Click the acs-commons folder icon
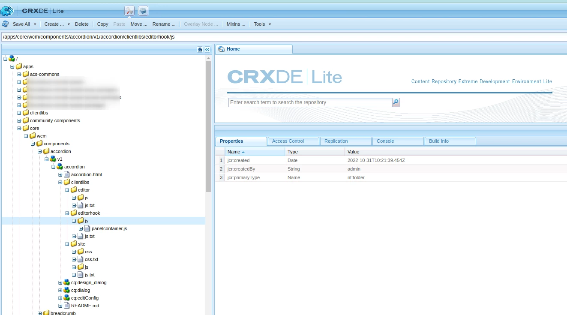Screen dimensions: 567x315 click(x=26, y=74)
